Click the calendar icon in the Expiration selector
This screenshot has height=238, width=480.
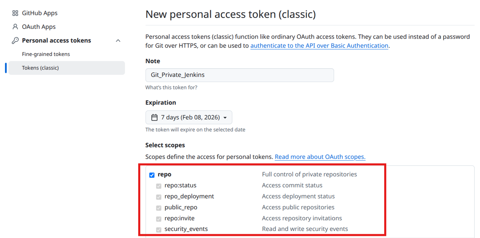154,117
